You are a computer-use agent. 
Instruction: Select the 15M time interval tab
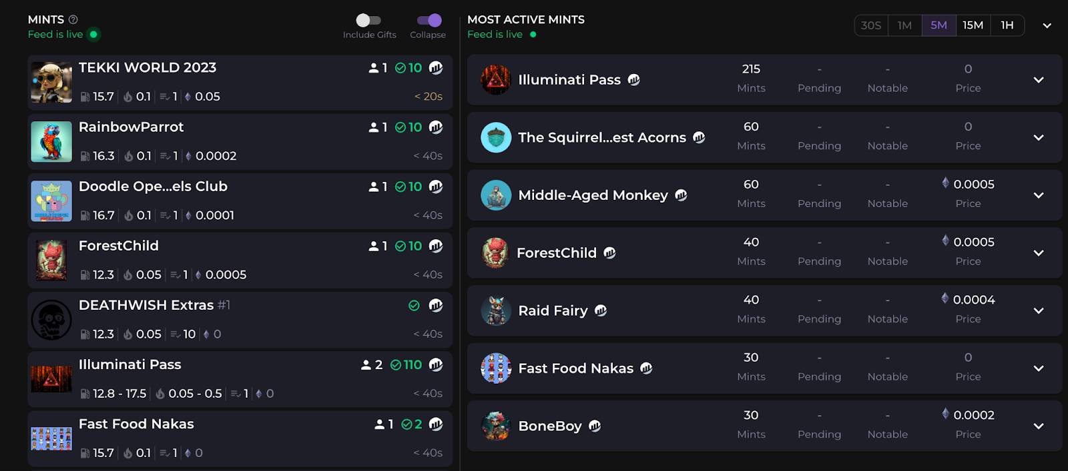(x=973, y=25)
